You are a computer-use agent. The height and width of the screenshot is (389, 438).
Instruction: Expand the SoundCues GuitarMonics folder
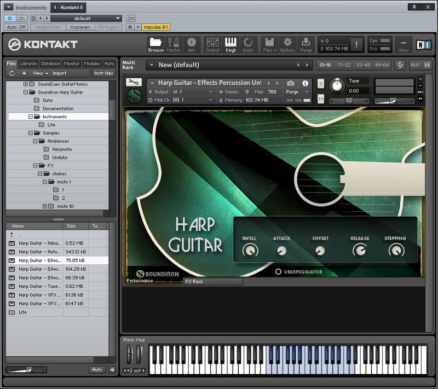click(26, 84)
